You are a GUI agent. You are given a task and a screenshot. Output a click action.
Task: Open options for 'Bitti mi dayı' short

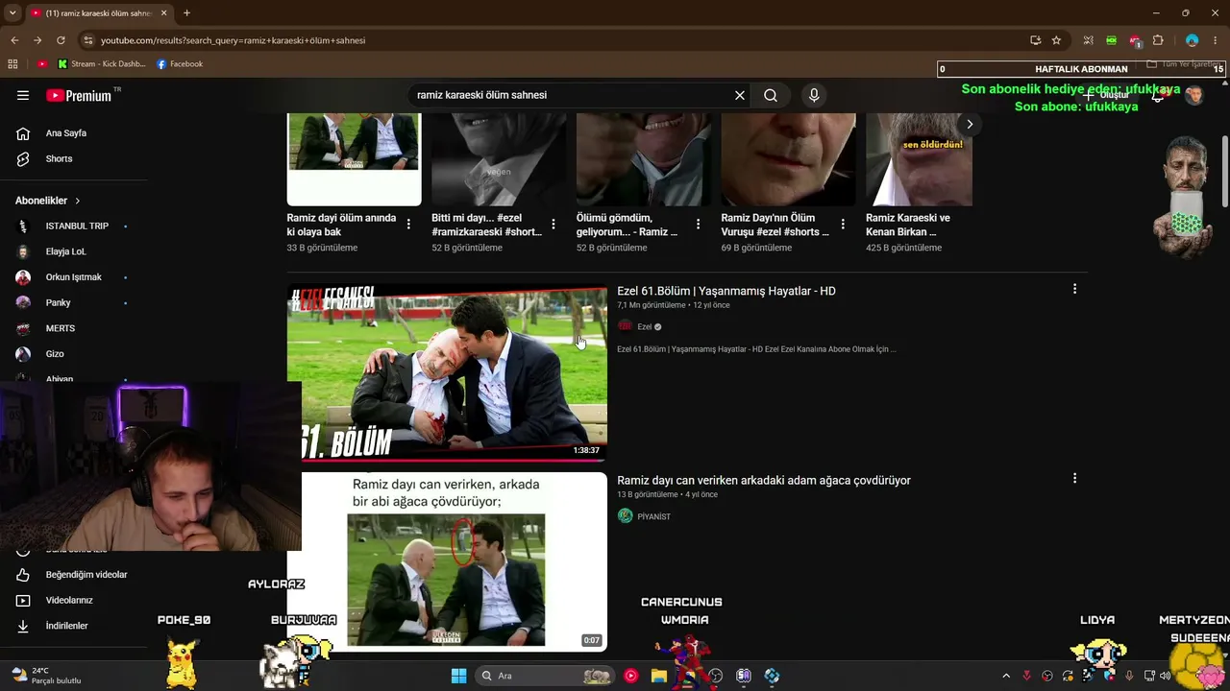[553, 225]
